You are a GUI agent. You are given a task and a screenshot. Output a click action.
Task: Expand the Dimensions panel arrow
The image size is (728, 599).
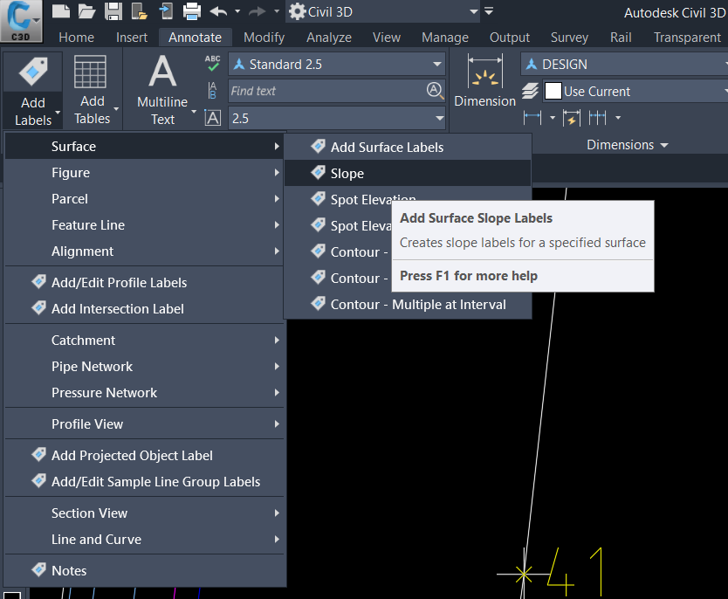(664, 145)
